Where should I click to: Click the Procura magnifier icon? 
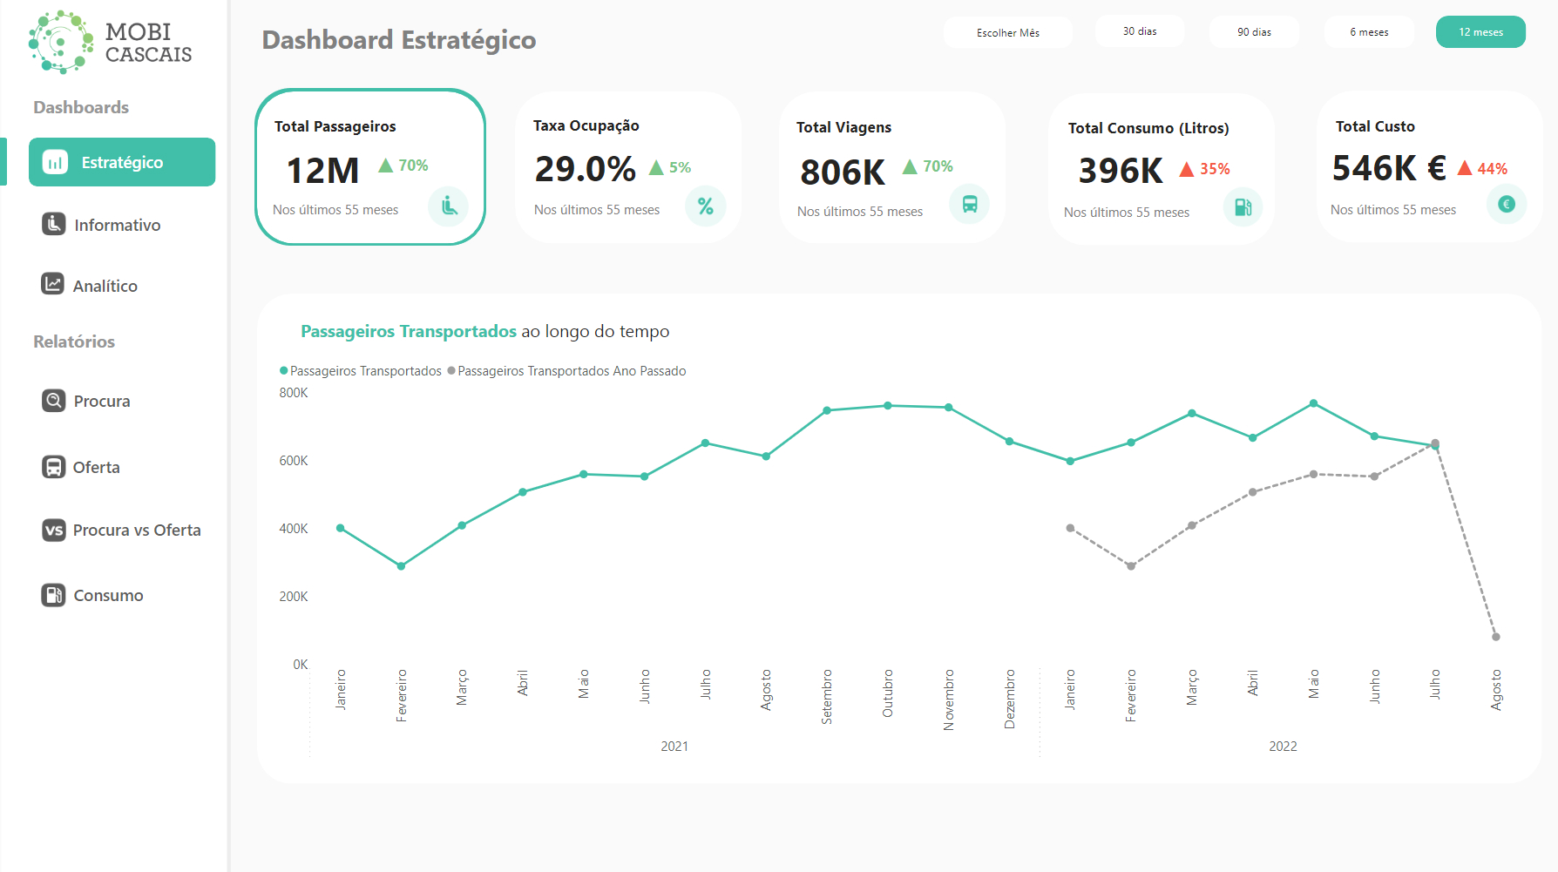(x=53, y=400)
